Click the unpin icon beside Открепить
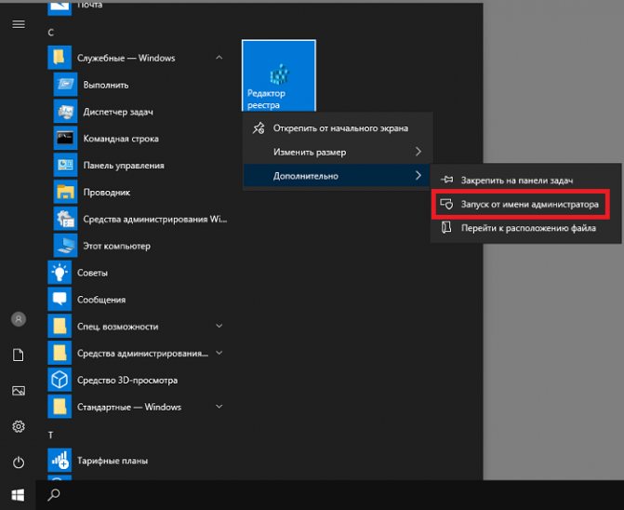The height and width of the screenshot is (510, 624). point(259,128)
